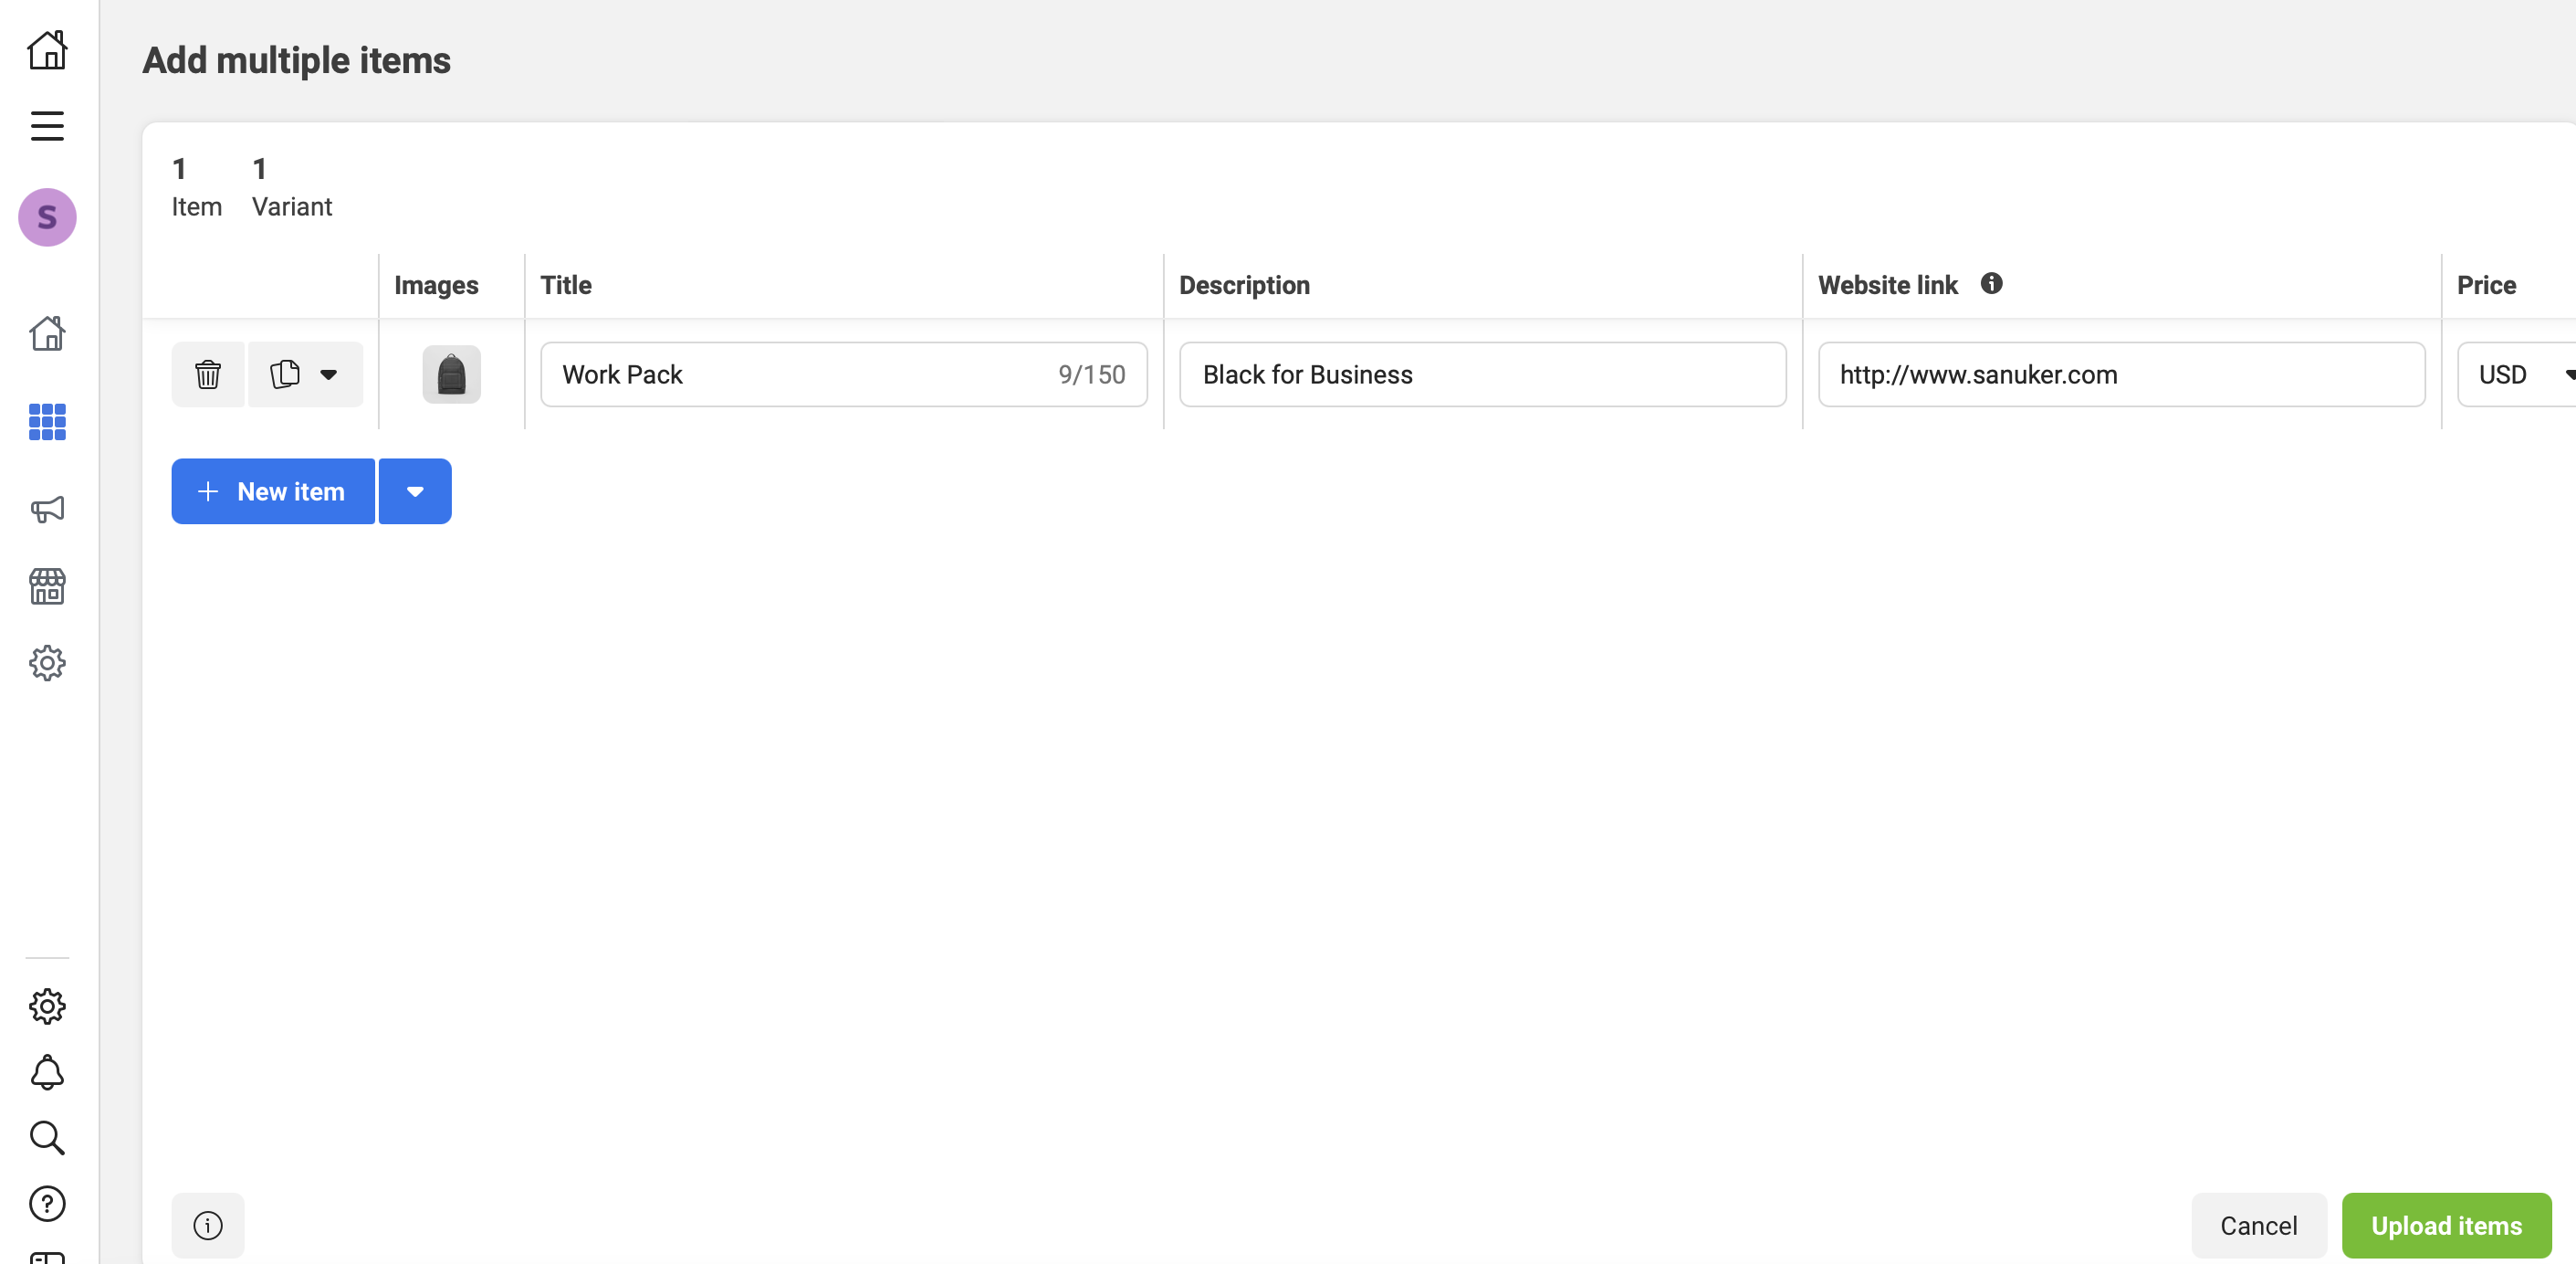The image size is (2576, 1264).
Task: Click the bell notifications icon
Action: click(x=47, y=1073)
